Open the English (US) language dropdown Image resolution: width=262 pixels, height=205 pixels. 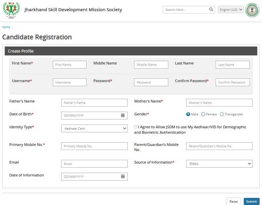point(231,10)
